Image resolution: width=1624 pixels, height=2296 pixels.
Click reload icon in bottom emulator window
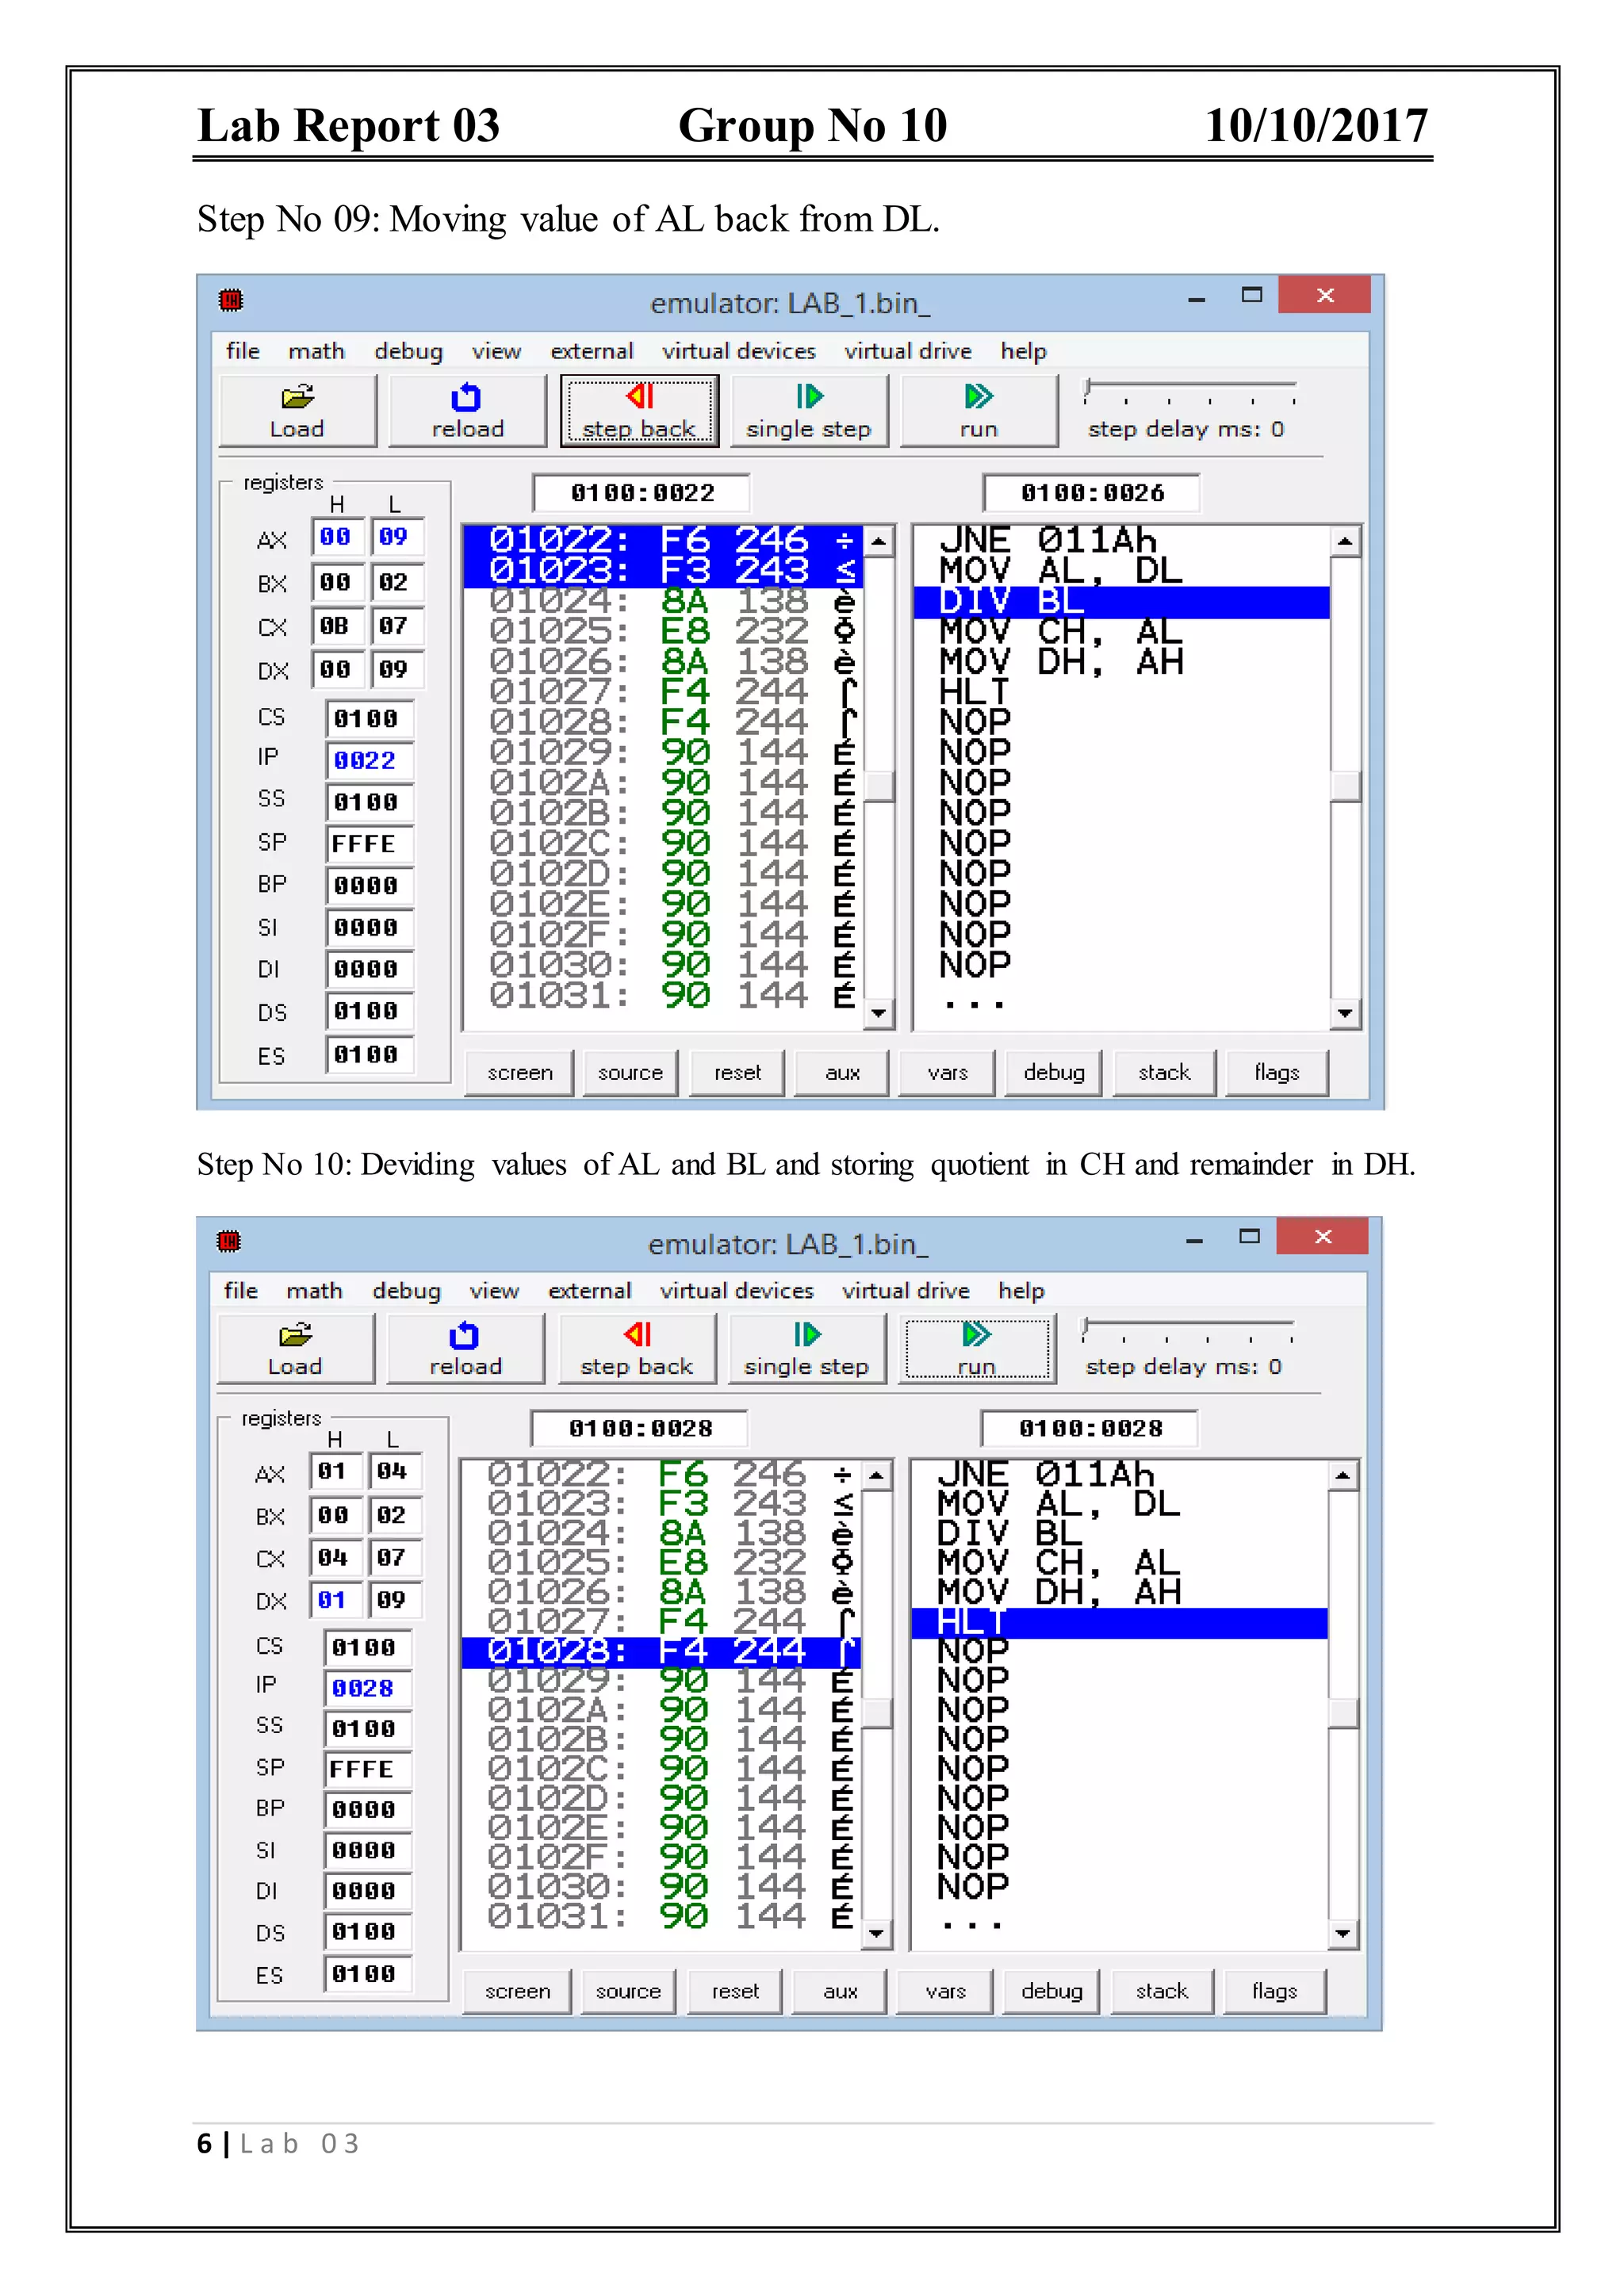(465, 1336)
